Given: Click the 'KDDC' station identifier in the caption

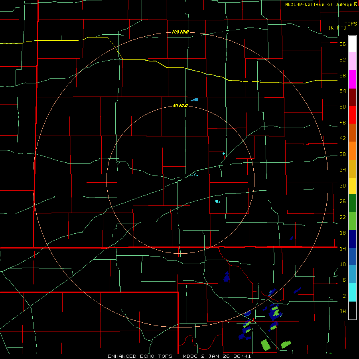Looking at the screenshot, I should 191,356.
